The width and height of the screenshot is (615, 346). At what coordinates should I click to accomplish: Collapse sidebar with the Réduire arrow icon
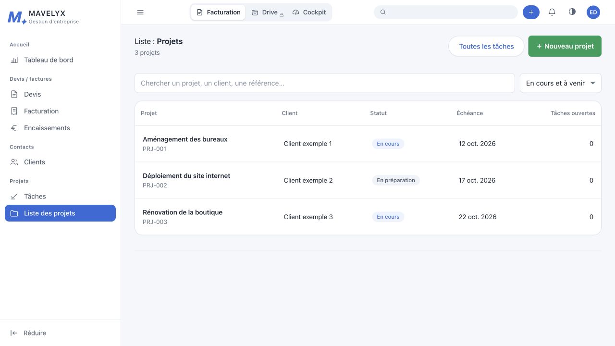click(14, 333)
